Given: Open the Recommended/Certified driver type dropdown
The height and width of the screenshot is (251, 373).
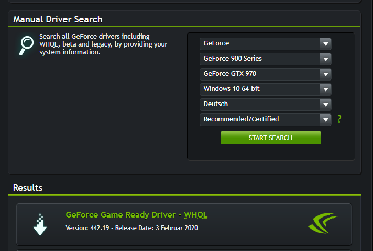Looking at the screenshot, I should point(266,119).
